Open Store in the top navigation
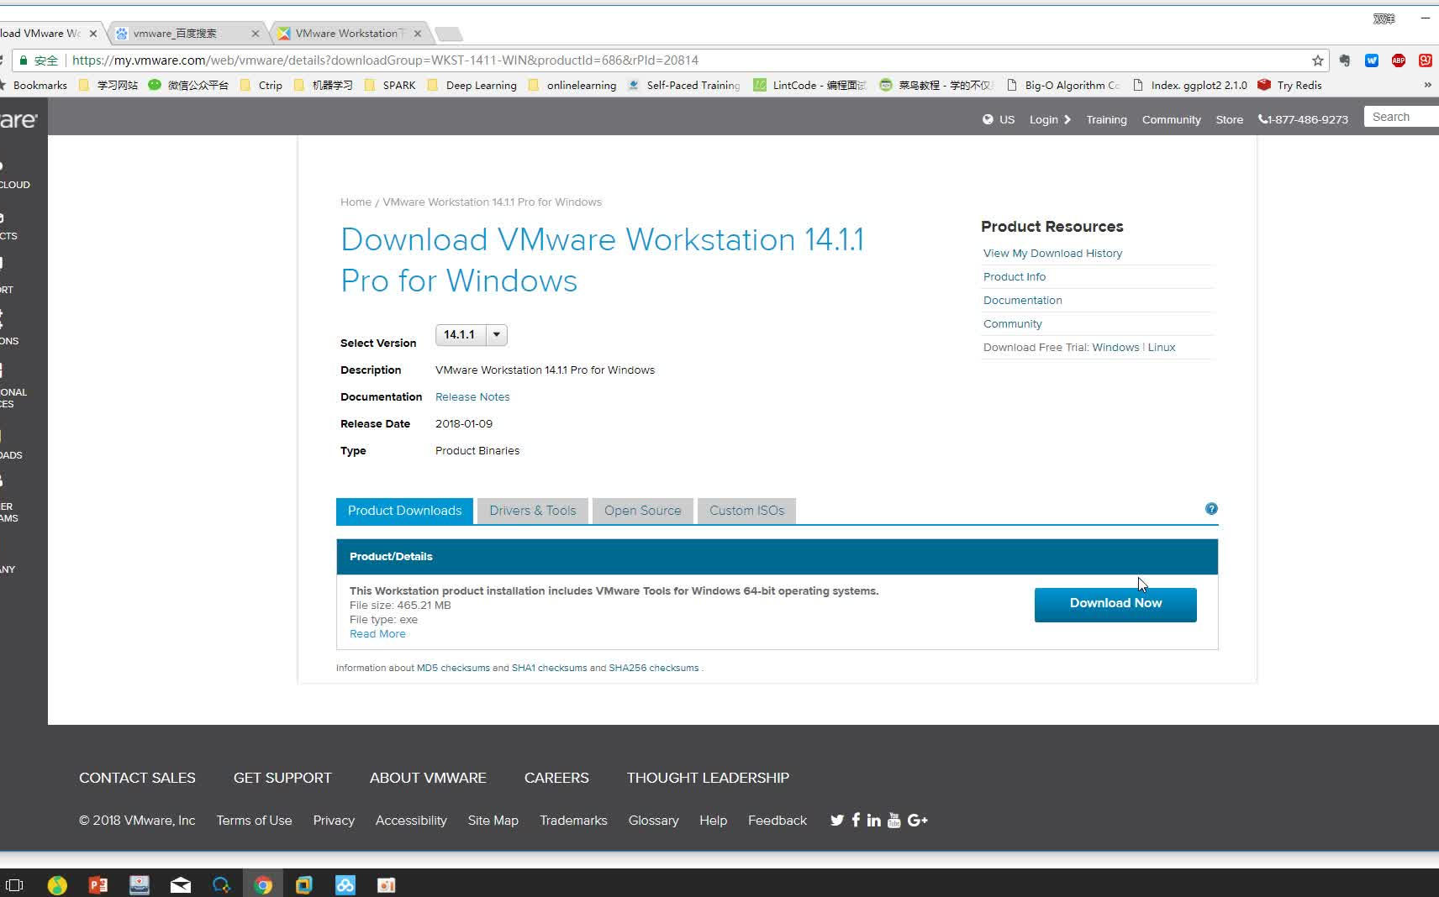 (1229, 120)
